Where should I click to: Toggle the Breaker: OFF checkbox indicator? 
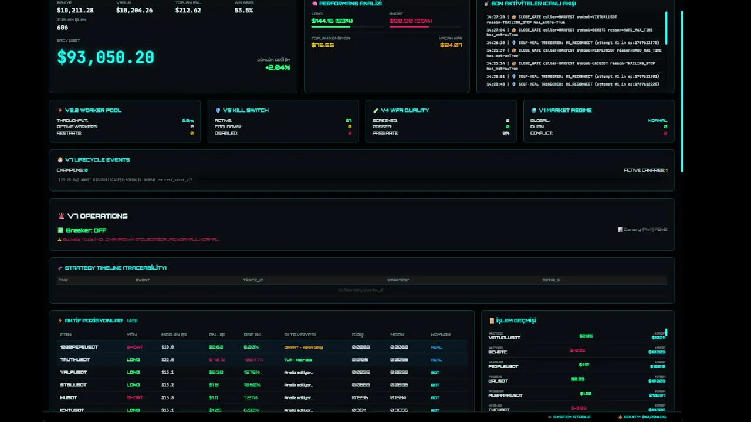point(60,230)
